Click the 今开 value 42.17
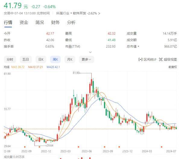 [50, 33]
